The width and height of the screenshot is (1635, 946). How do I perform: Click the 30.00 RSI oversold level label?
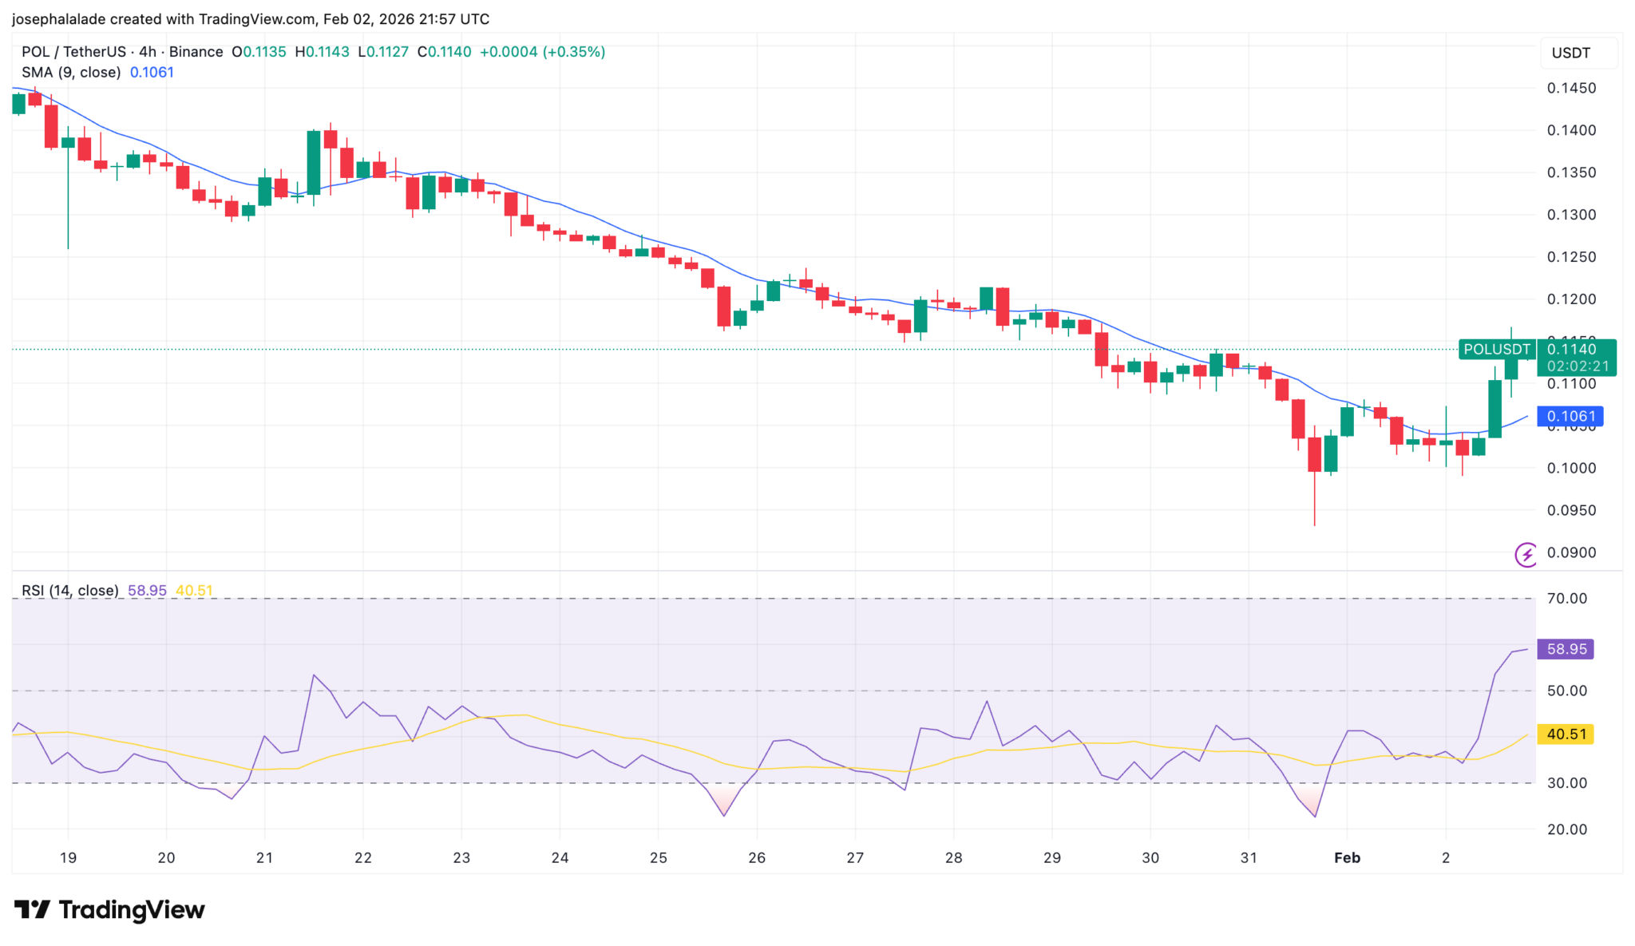[1566, 783]
